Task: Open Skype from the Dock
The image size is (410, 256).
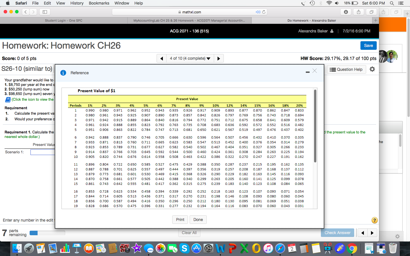Action: coord(185,248)
